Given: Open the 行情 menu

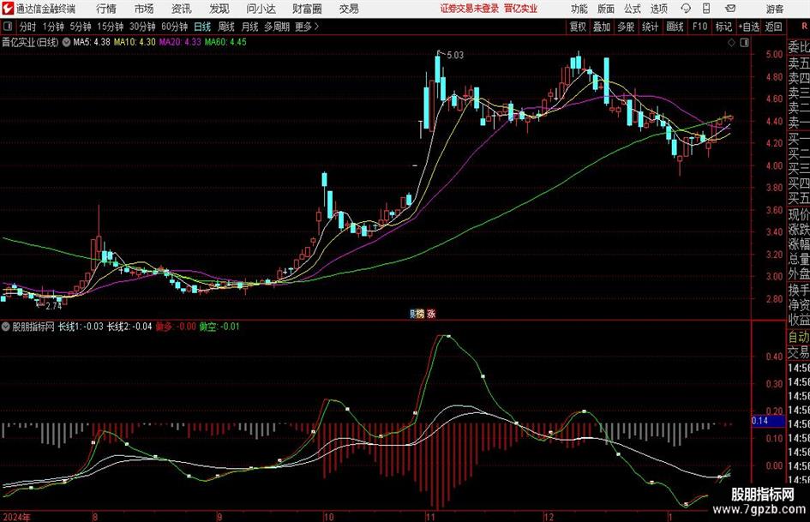Looking at the screenshot, I should click(106, 9).
